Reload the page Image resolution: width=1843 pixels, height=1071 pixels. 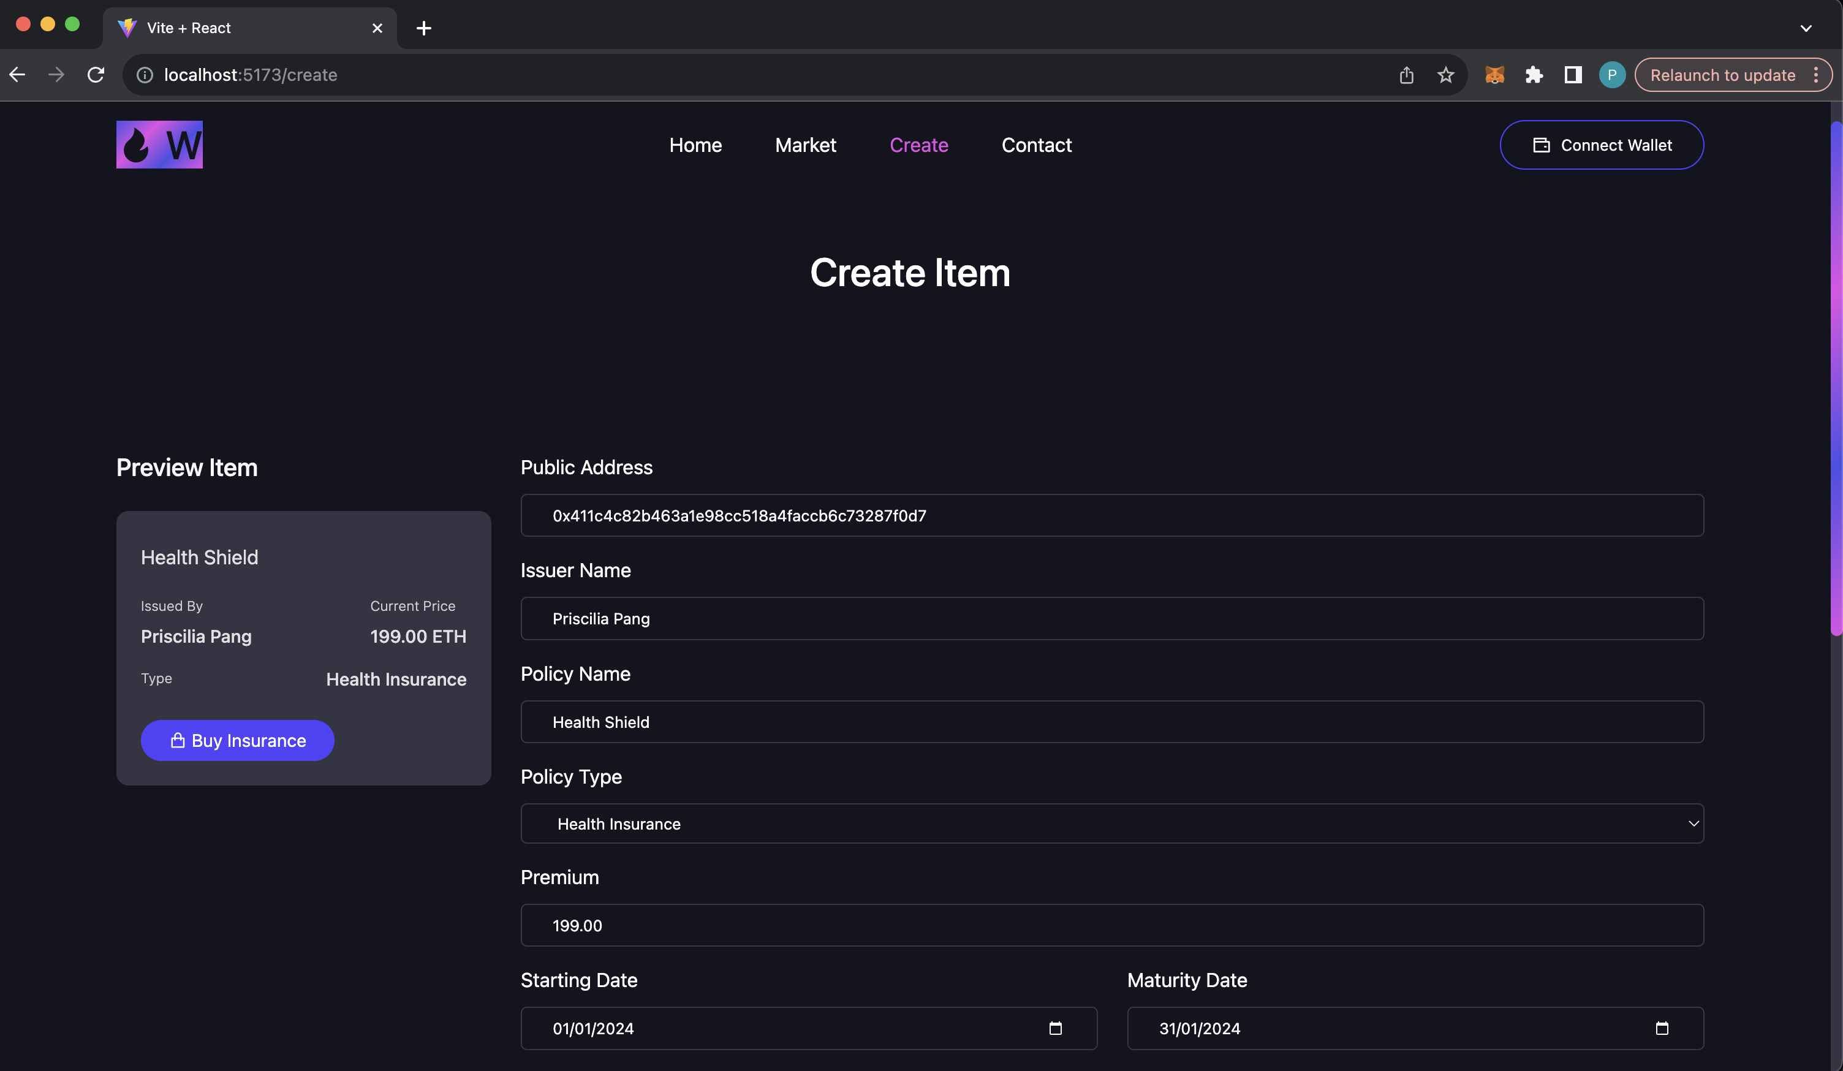click(x=96, y=75)
